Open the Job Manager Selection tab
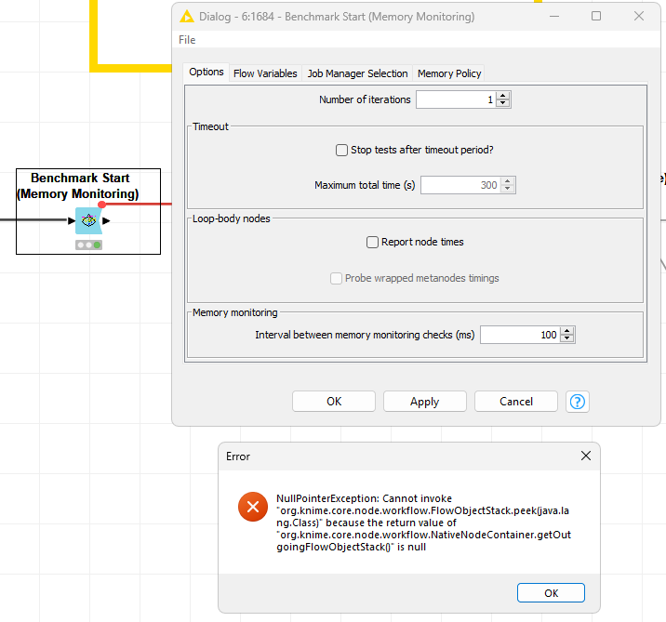 [357, 73]
